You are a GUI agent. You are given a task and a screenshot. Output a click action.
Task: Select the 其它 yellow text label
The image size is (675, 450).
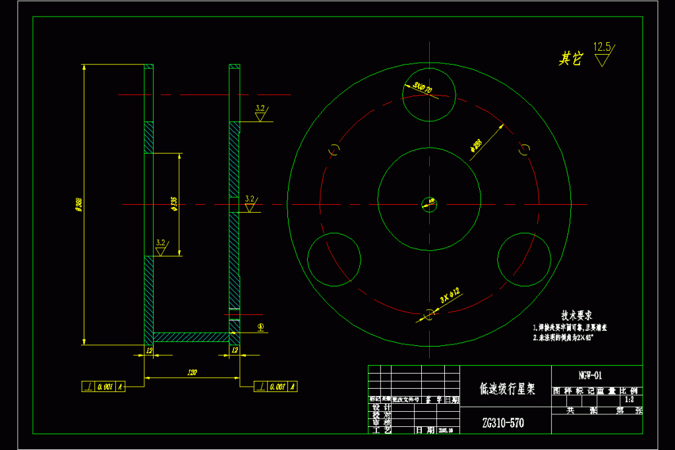pos(570,59)
